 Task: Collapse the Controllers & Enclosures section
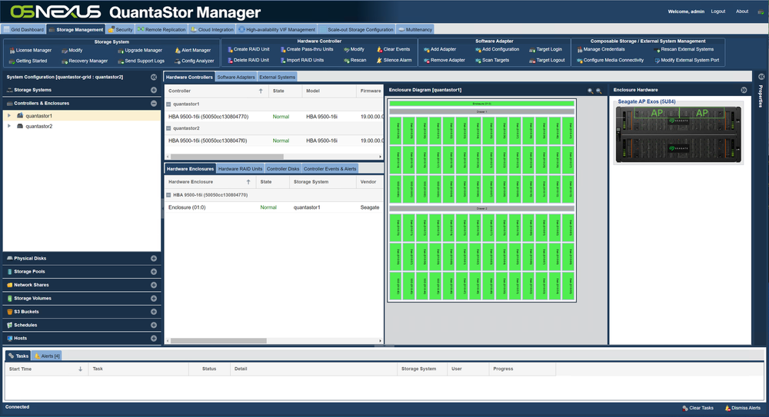154,104
